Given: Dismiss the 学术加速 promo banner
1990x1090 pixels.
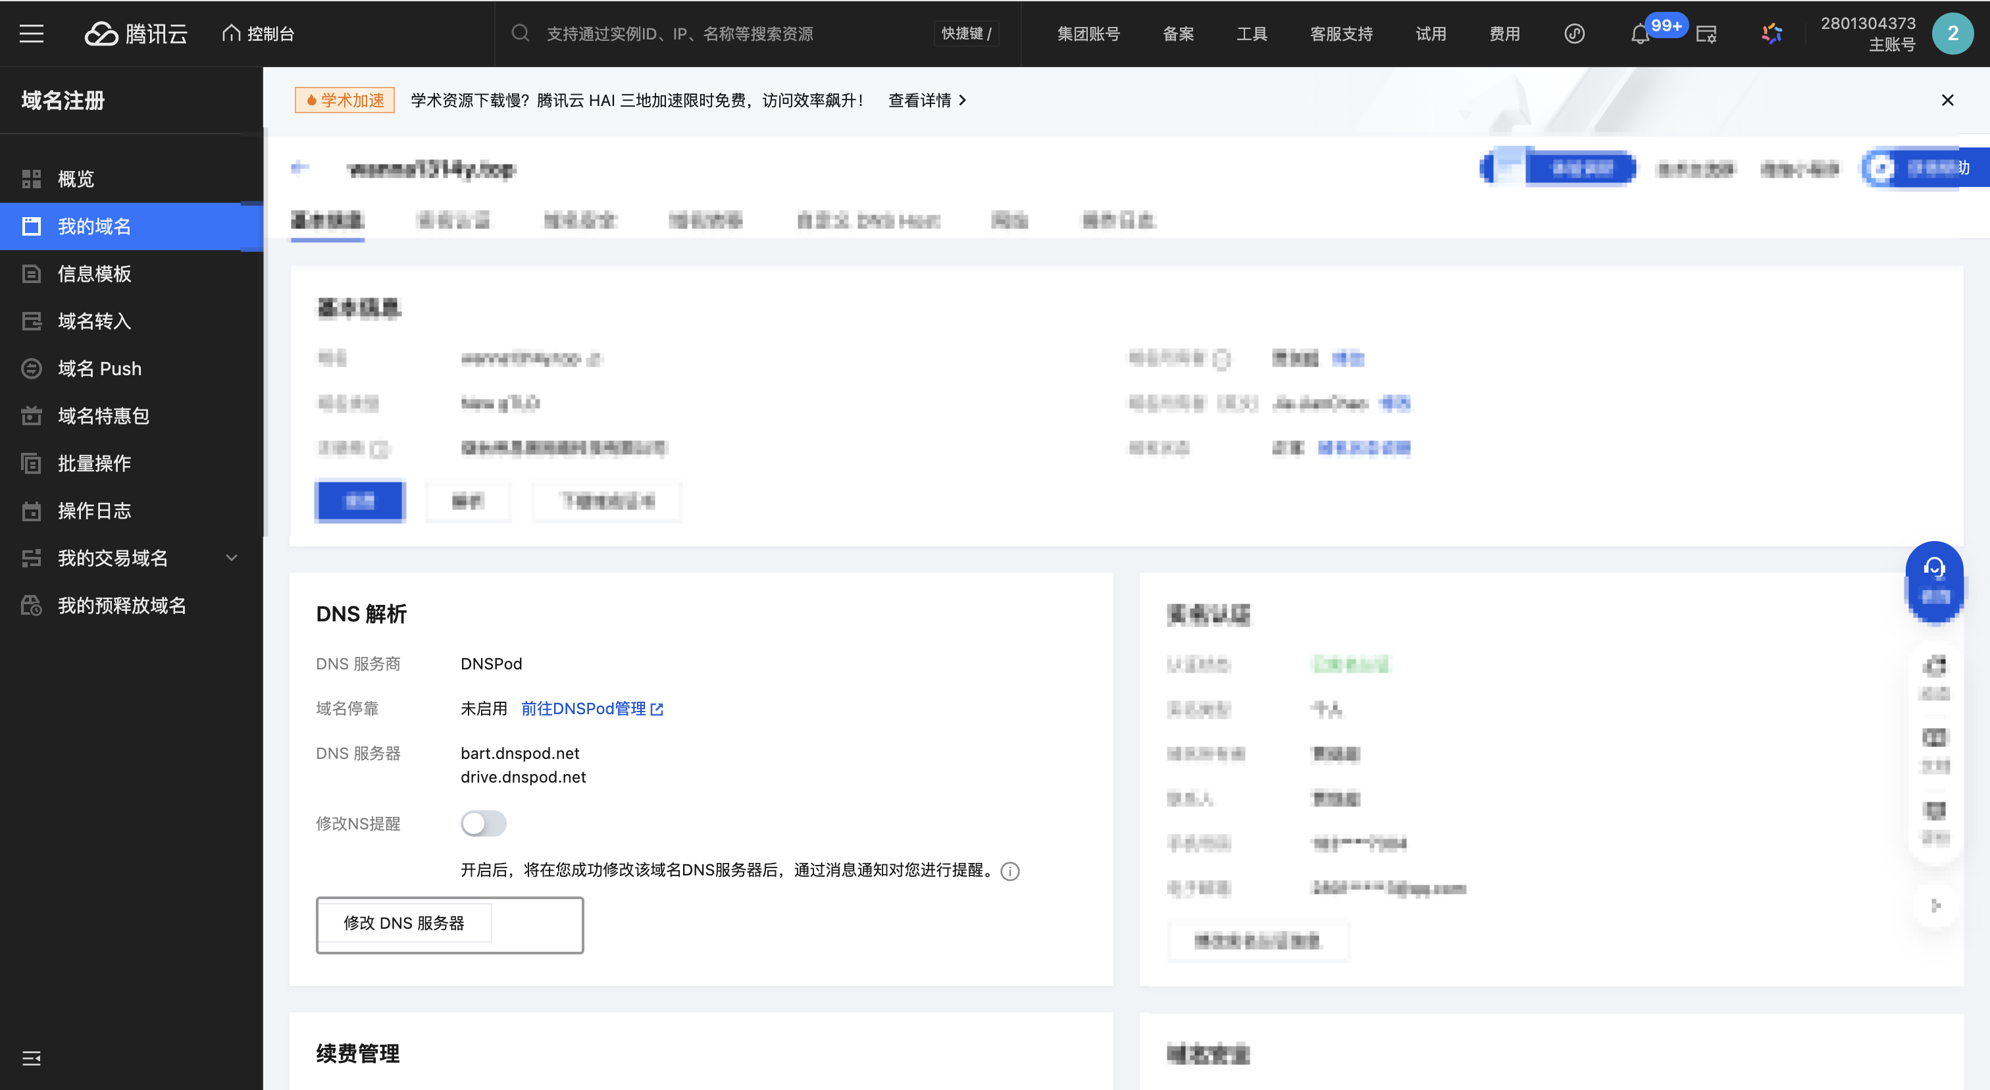Looking at the screenshot, I should coord(1947,99).
